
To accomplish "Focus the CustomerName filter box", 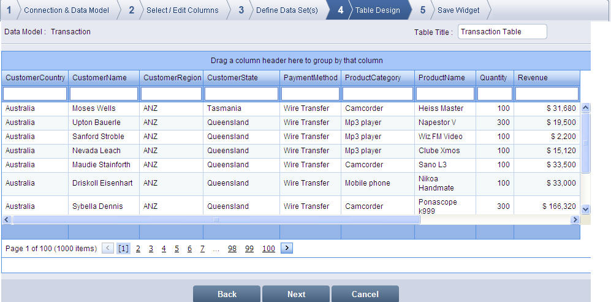I will [104, 94].
